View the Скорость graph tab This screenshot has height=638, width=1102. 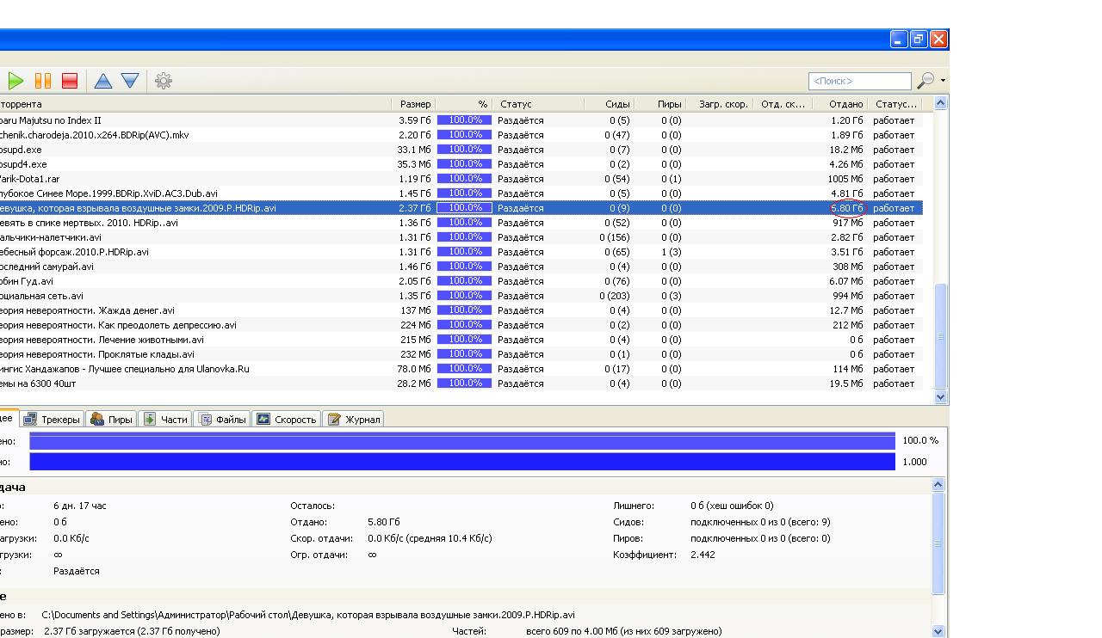click(287, 420)
